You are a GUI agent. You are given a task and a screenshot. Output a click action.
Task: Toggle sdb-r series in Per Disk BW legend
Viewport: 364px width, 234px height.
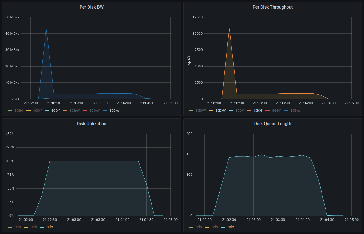(37, 110)
